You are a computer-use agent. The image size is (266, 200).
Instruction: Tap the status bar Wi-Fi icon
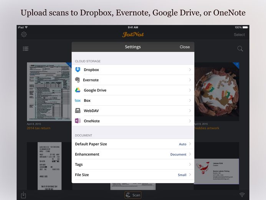point(26,27)
